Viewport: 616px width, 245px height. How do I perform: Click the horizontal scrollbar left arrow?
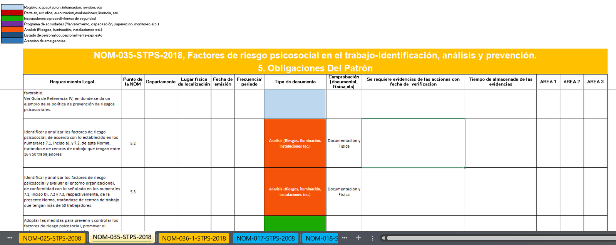click(x=383, y=238)
